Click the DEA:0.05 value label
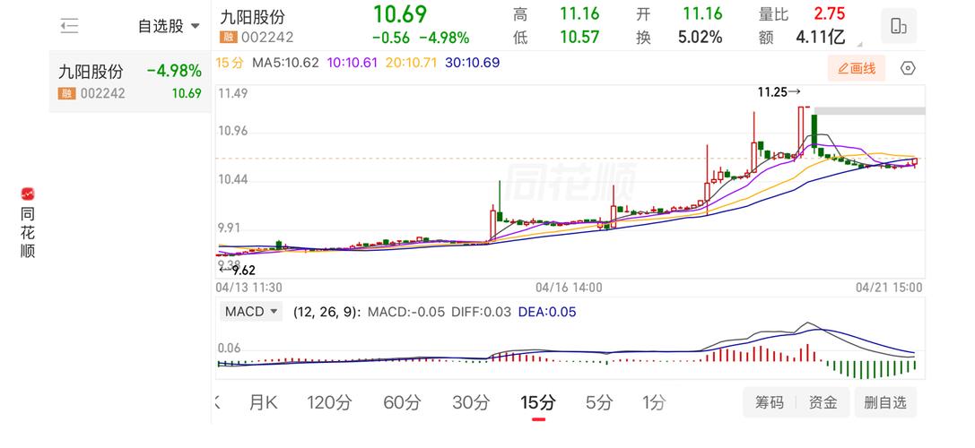The width and height of the screenshot is (975, 448). [x=547, y=312]
